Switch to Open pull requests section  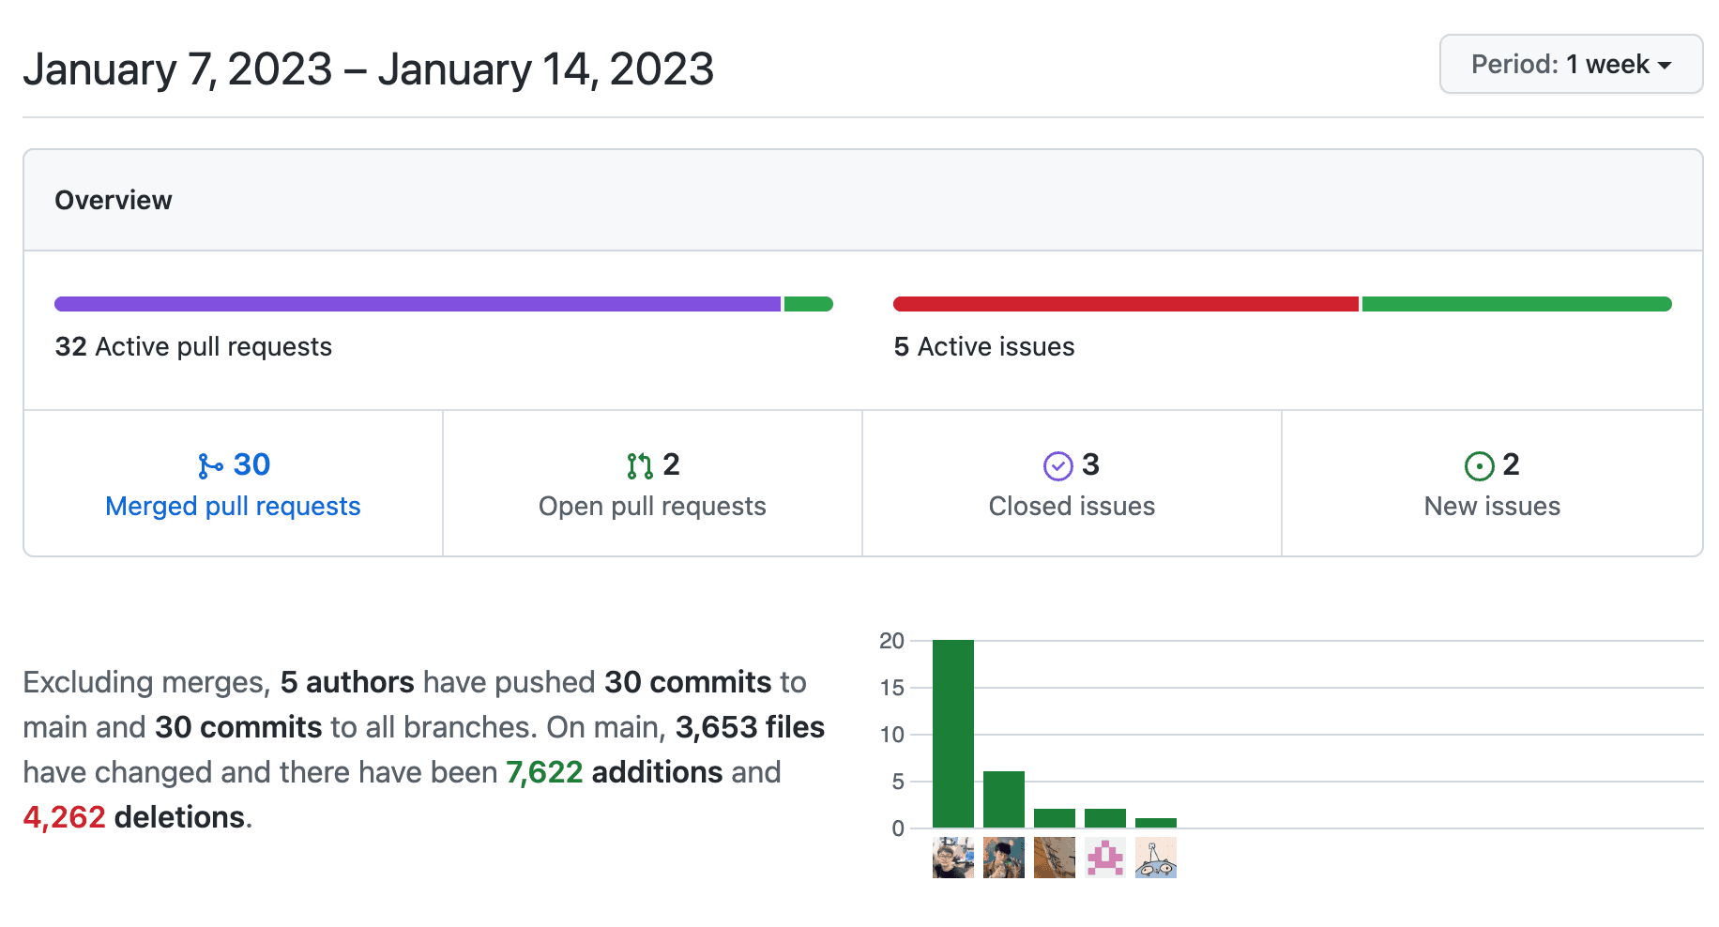click(x=652, y=506)
